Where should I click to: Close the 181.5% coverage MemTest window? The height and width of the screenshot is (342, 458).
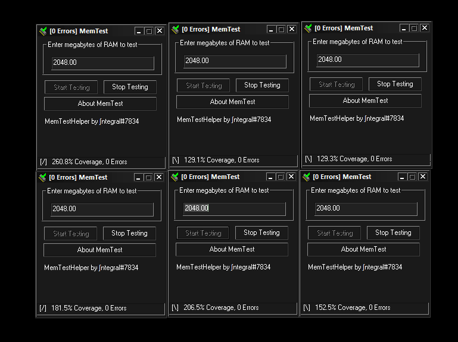(159, 177)
